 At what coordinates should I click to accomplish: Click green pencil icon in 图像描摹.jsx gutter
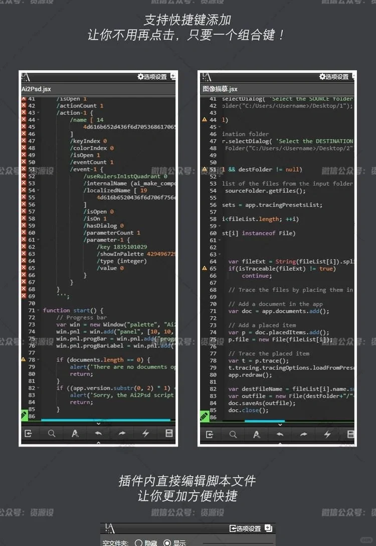coord(205,416)
